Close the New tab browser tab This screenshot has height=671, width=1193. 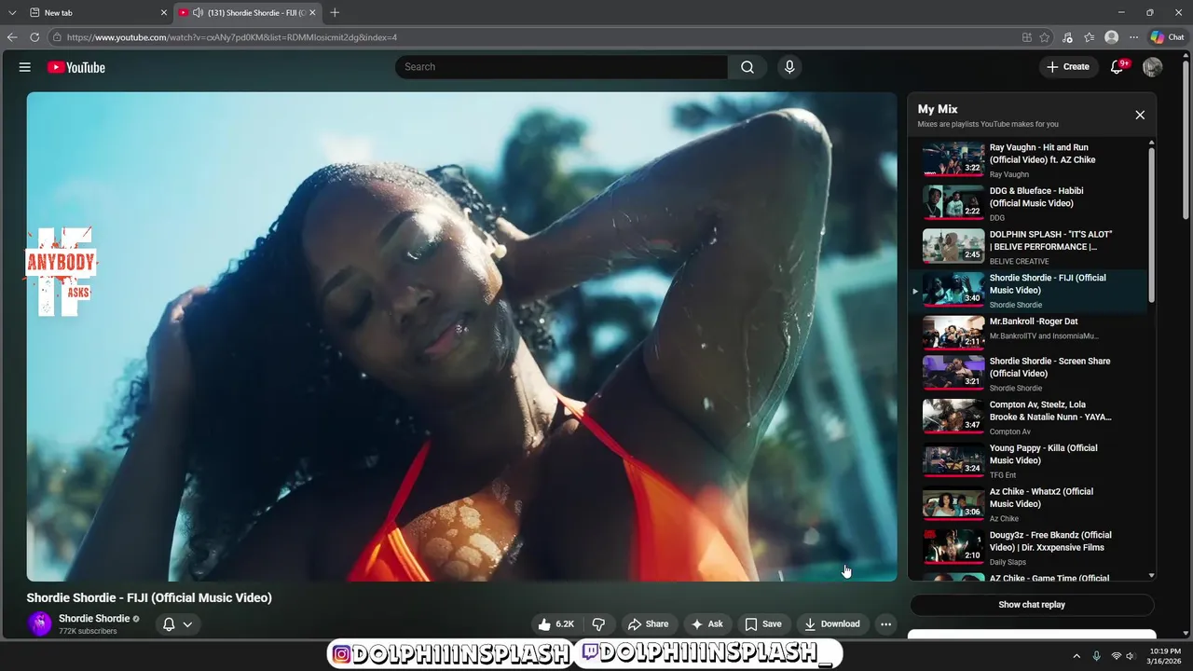point(164,12)
